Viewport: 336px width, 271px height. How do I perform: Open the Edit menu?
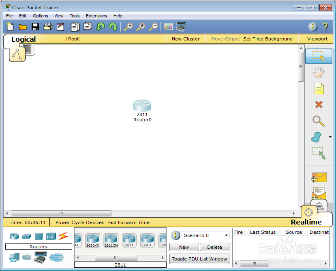(x=23, y=16)
